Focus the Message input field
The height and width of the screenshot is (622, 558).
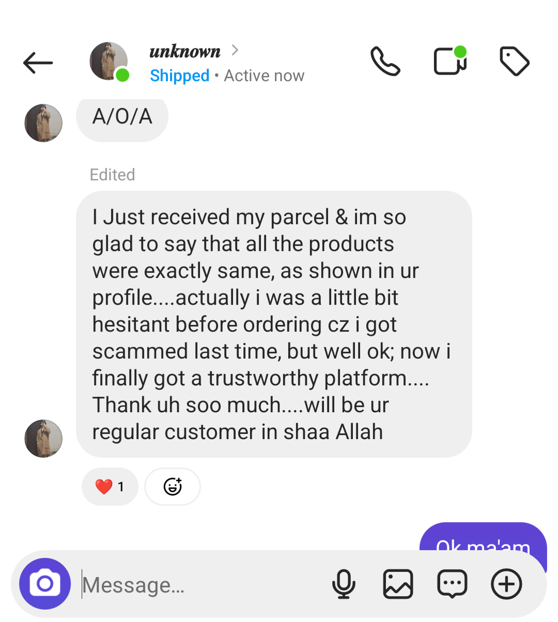(202, 585)
